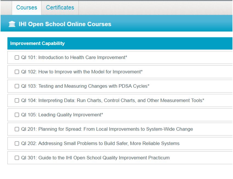The width and height of the screenshot is (233, 179).
Task: Open QI 301: Guide to Quality Improvement Practicum
Action: click(x=95, y=158)
